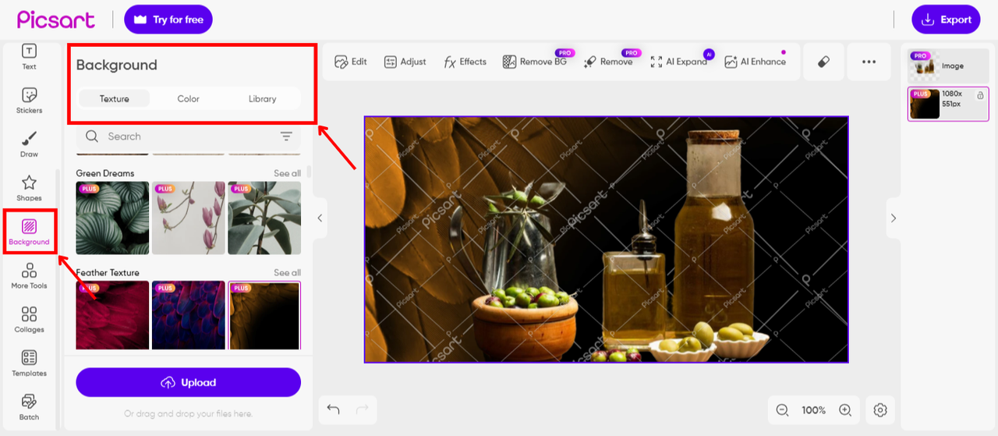Image resolution: width=998 pixels, height=436 pixels.
Task: Click See all for Green Dreams
Action: [x=287, y=173]
